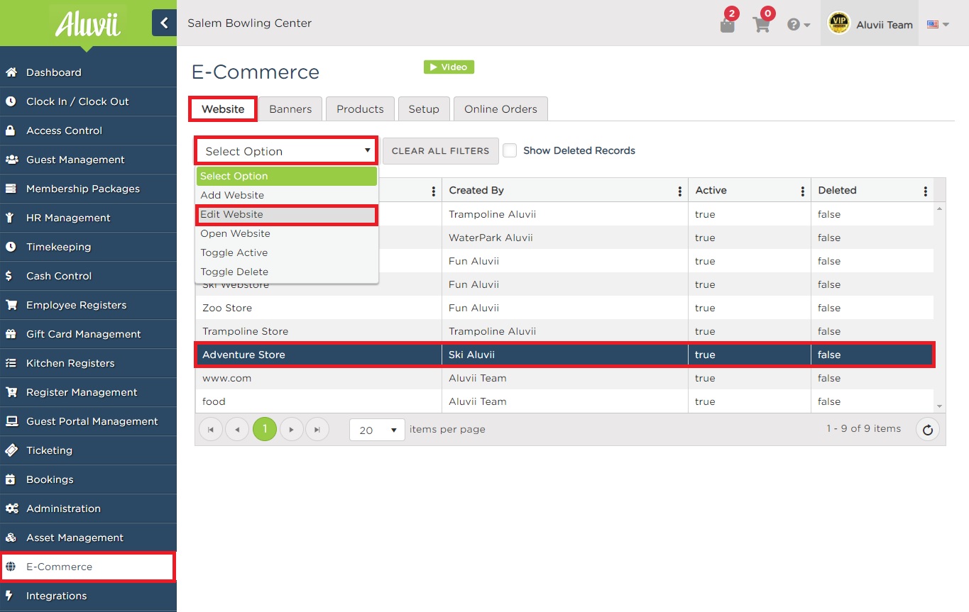
Task: Choose Add Website from the list
Action: pyautogui.click(x=287, y=195)
